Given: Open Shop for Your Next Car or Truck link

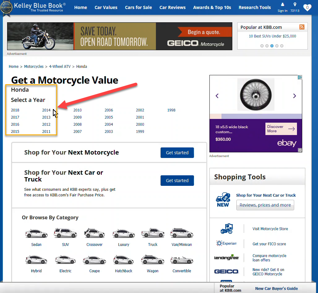Looking at the screenshot, I should (266, 195).
